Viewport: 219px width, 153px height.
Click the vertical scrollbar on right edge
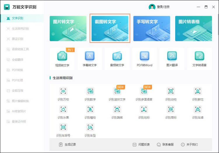pos(218,24)
